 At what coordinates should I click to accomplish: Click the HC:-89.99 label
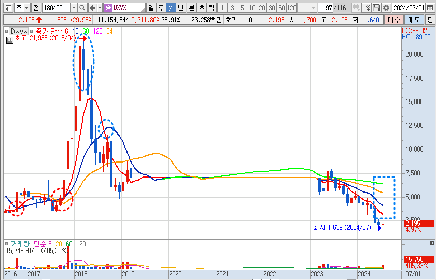tap(416, 37)
